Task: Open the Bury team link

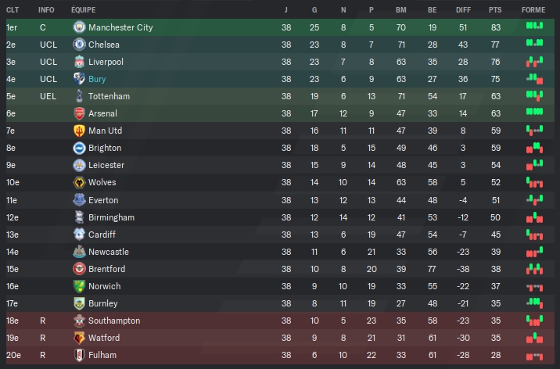Action: [x=97, y=79]
